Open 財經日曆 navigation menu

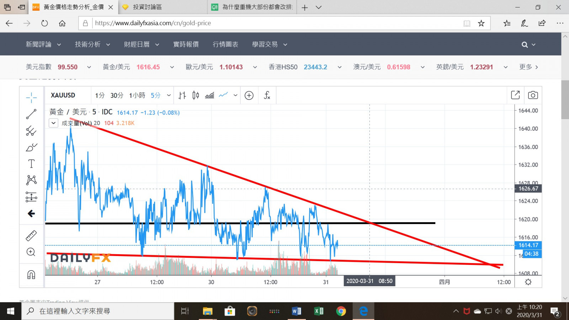click(142, 44)
